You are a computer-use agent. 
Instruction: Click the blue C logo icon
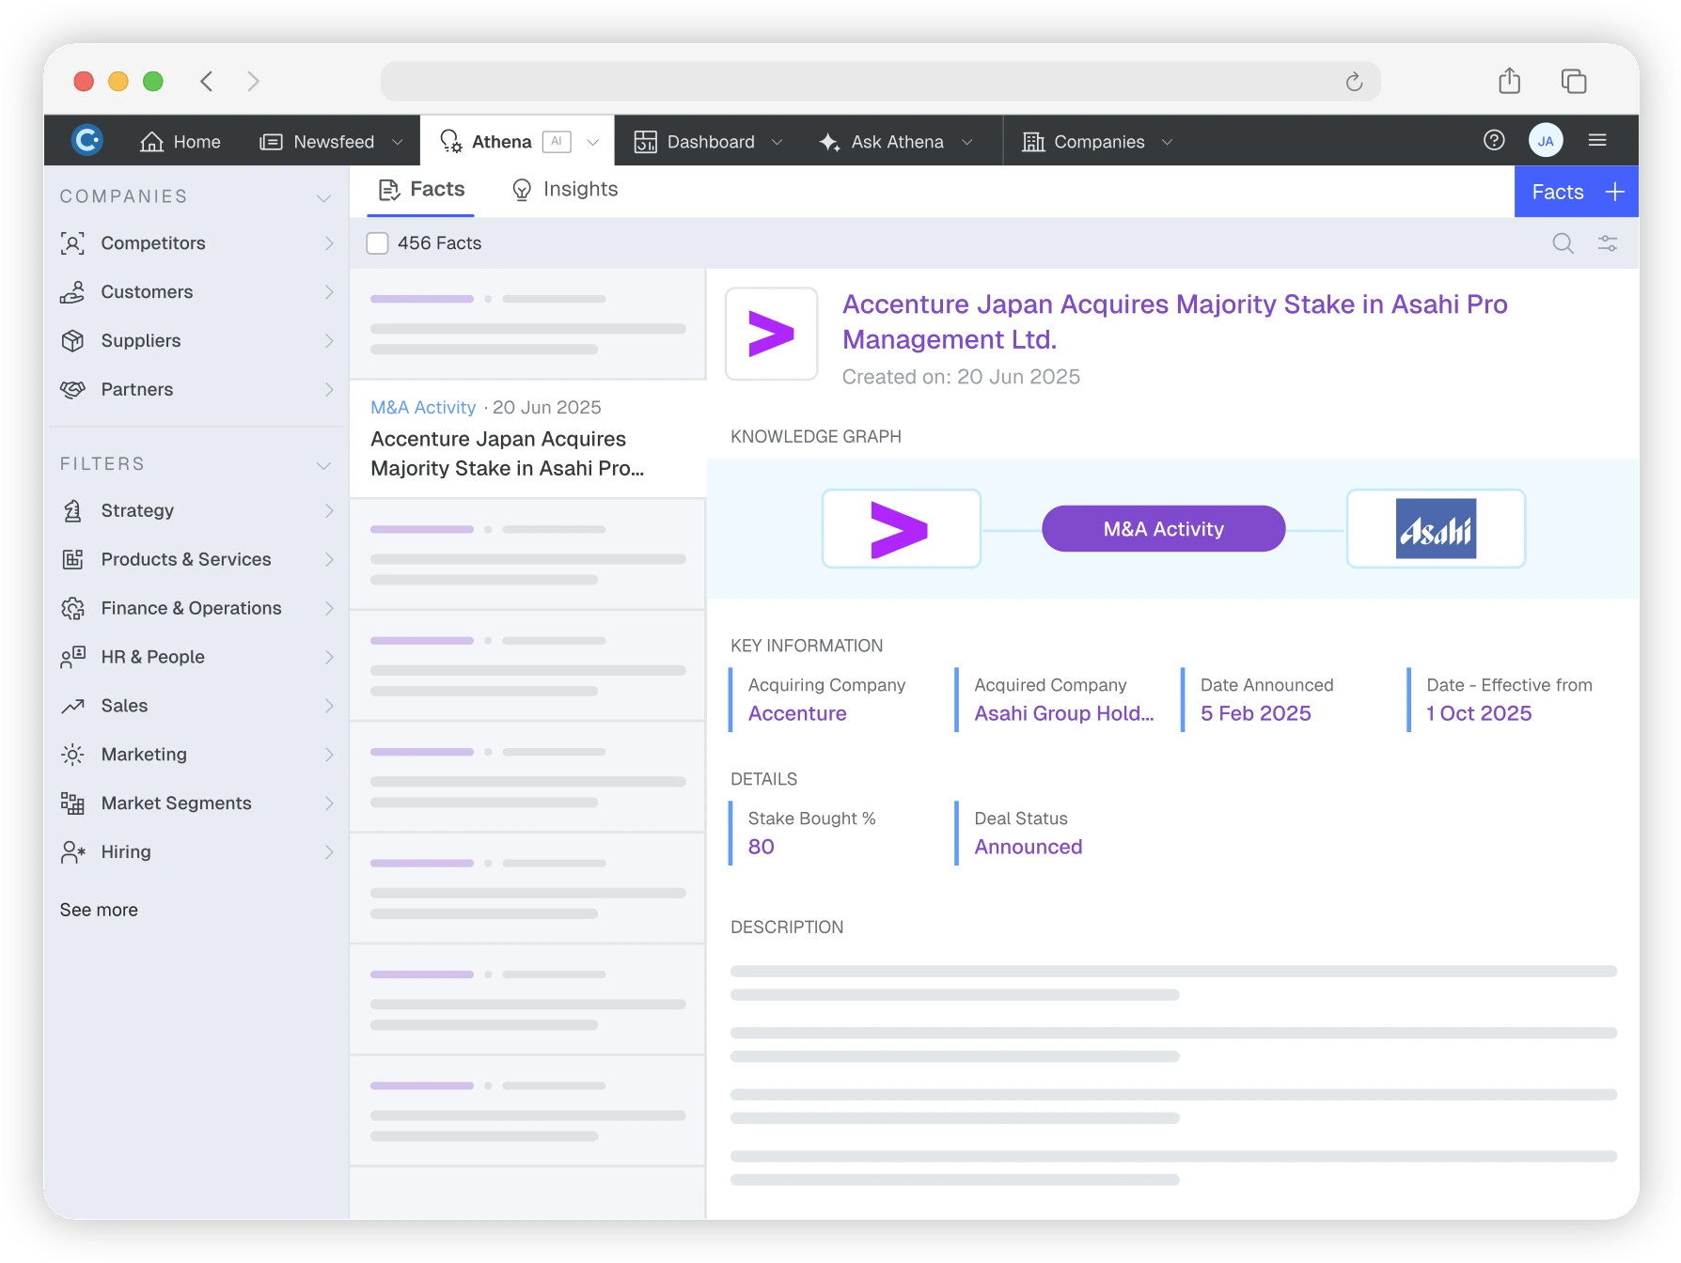[x=87, y=141]
